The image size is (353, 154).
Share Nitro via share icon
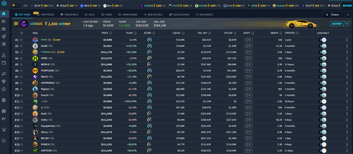[x=347, y=24]
